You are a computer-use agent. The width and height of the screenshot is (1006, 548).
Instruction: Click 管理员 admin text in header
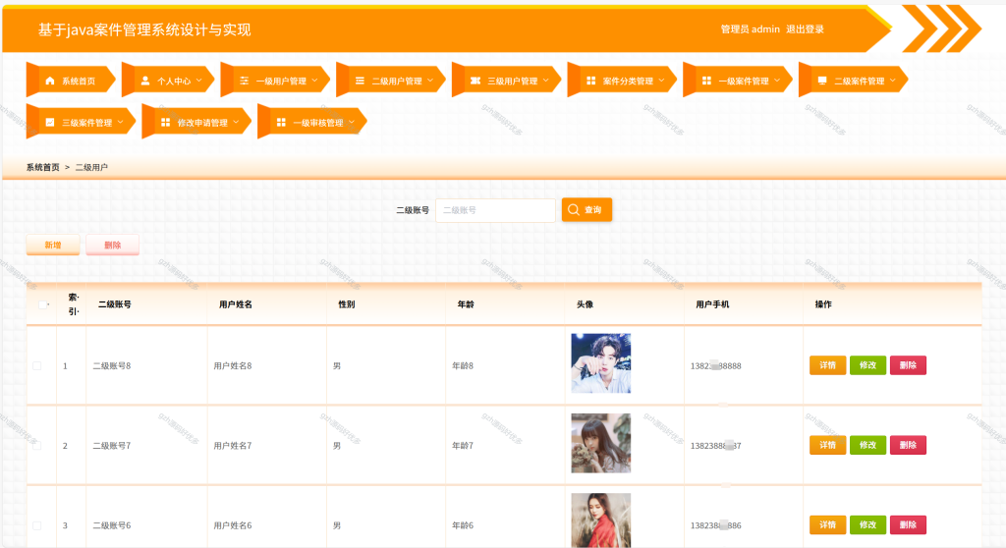pos(750,28)
